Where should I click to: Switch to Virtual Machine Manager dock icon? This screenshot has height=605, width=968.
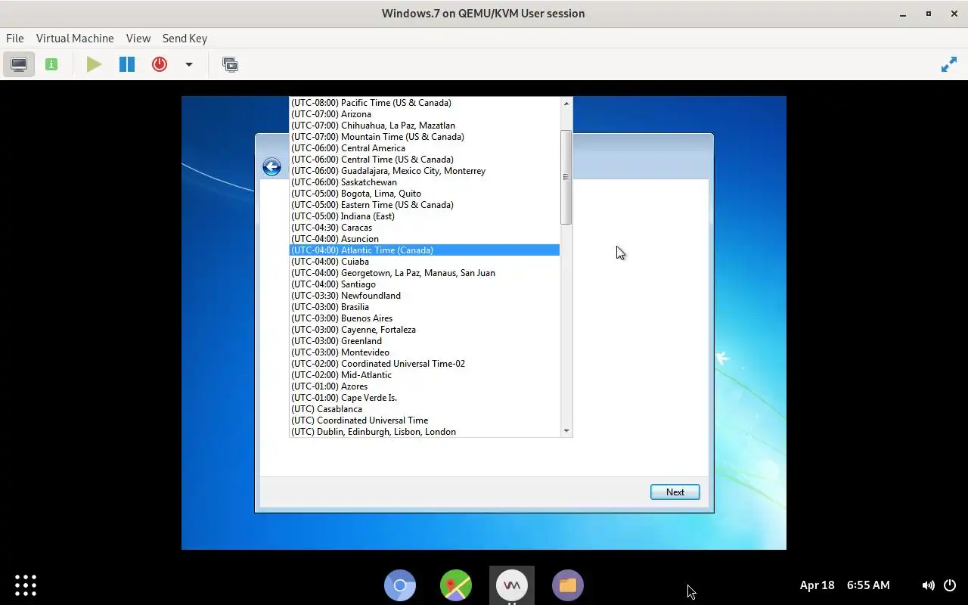click(x=512, y=585)
